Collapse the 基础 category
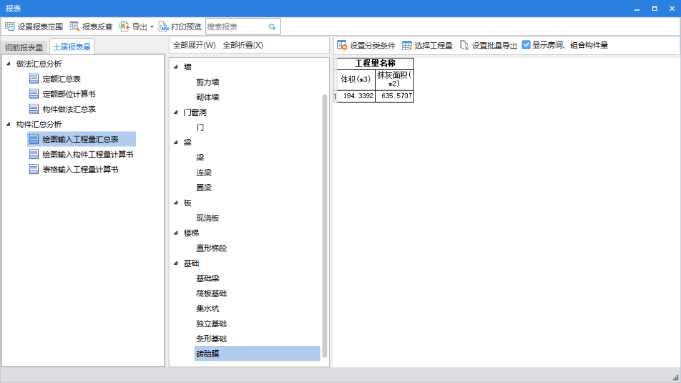681x383 pixels. tap(176, 263)
